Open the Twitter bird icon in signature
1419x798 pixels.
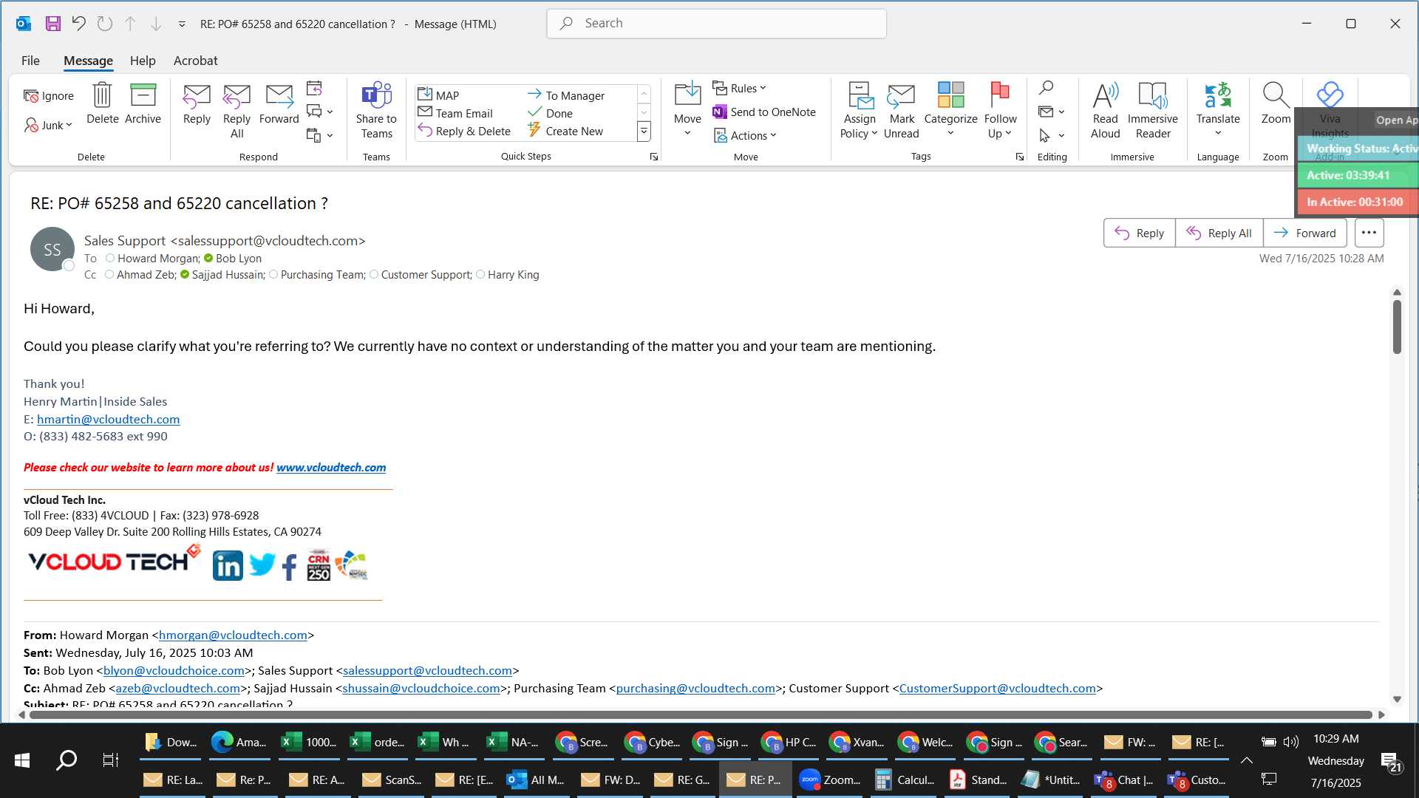[x=262, y=566]
